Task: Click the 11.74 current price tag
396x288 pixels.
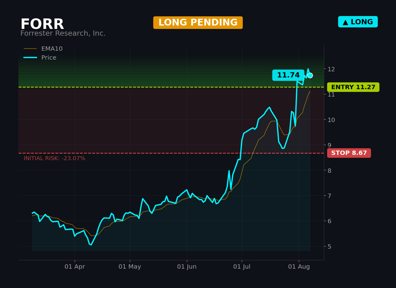Action: tap(288, 75)
